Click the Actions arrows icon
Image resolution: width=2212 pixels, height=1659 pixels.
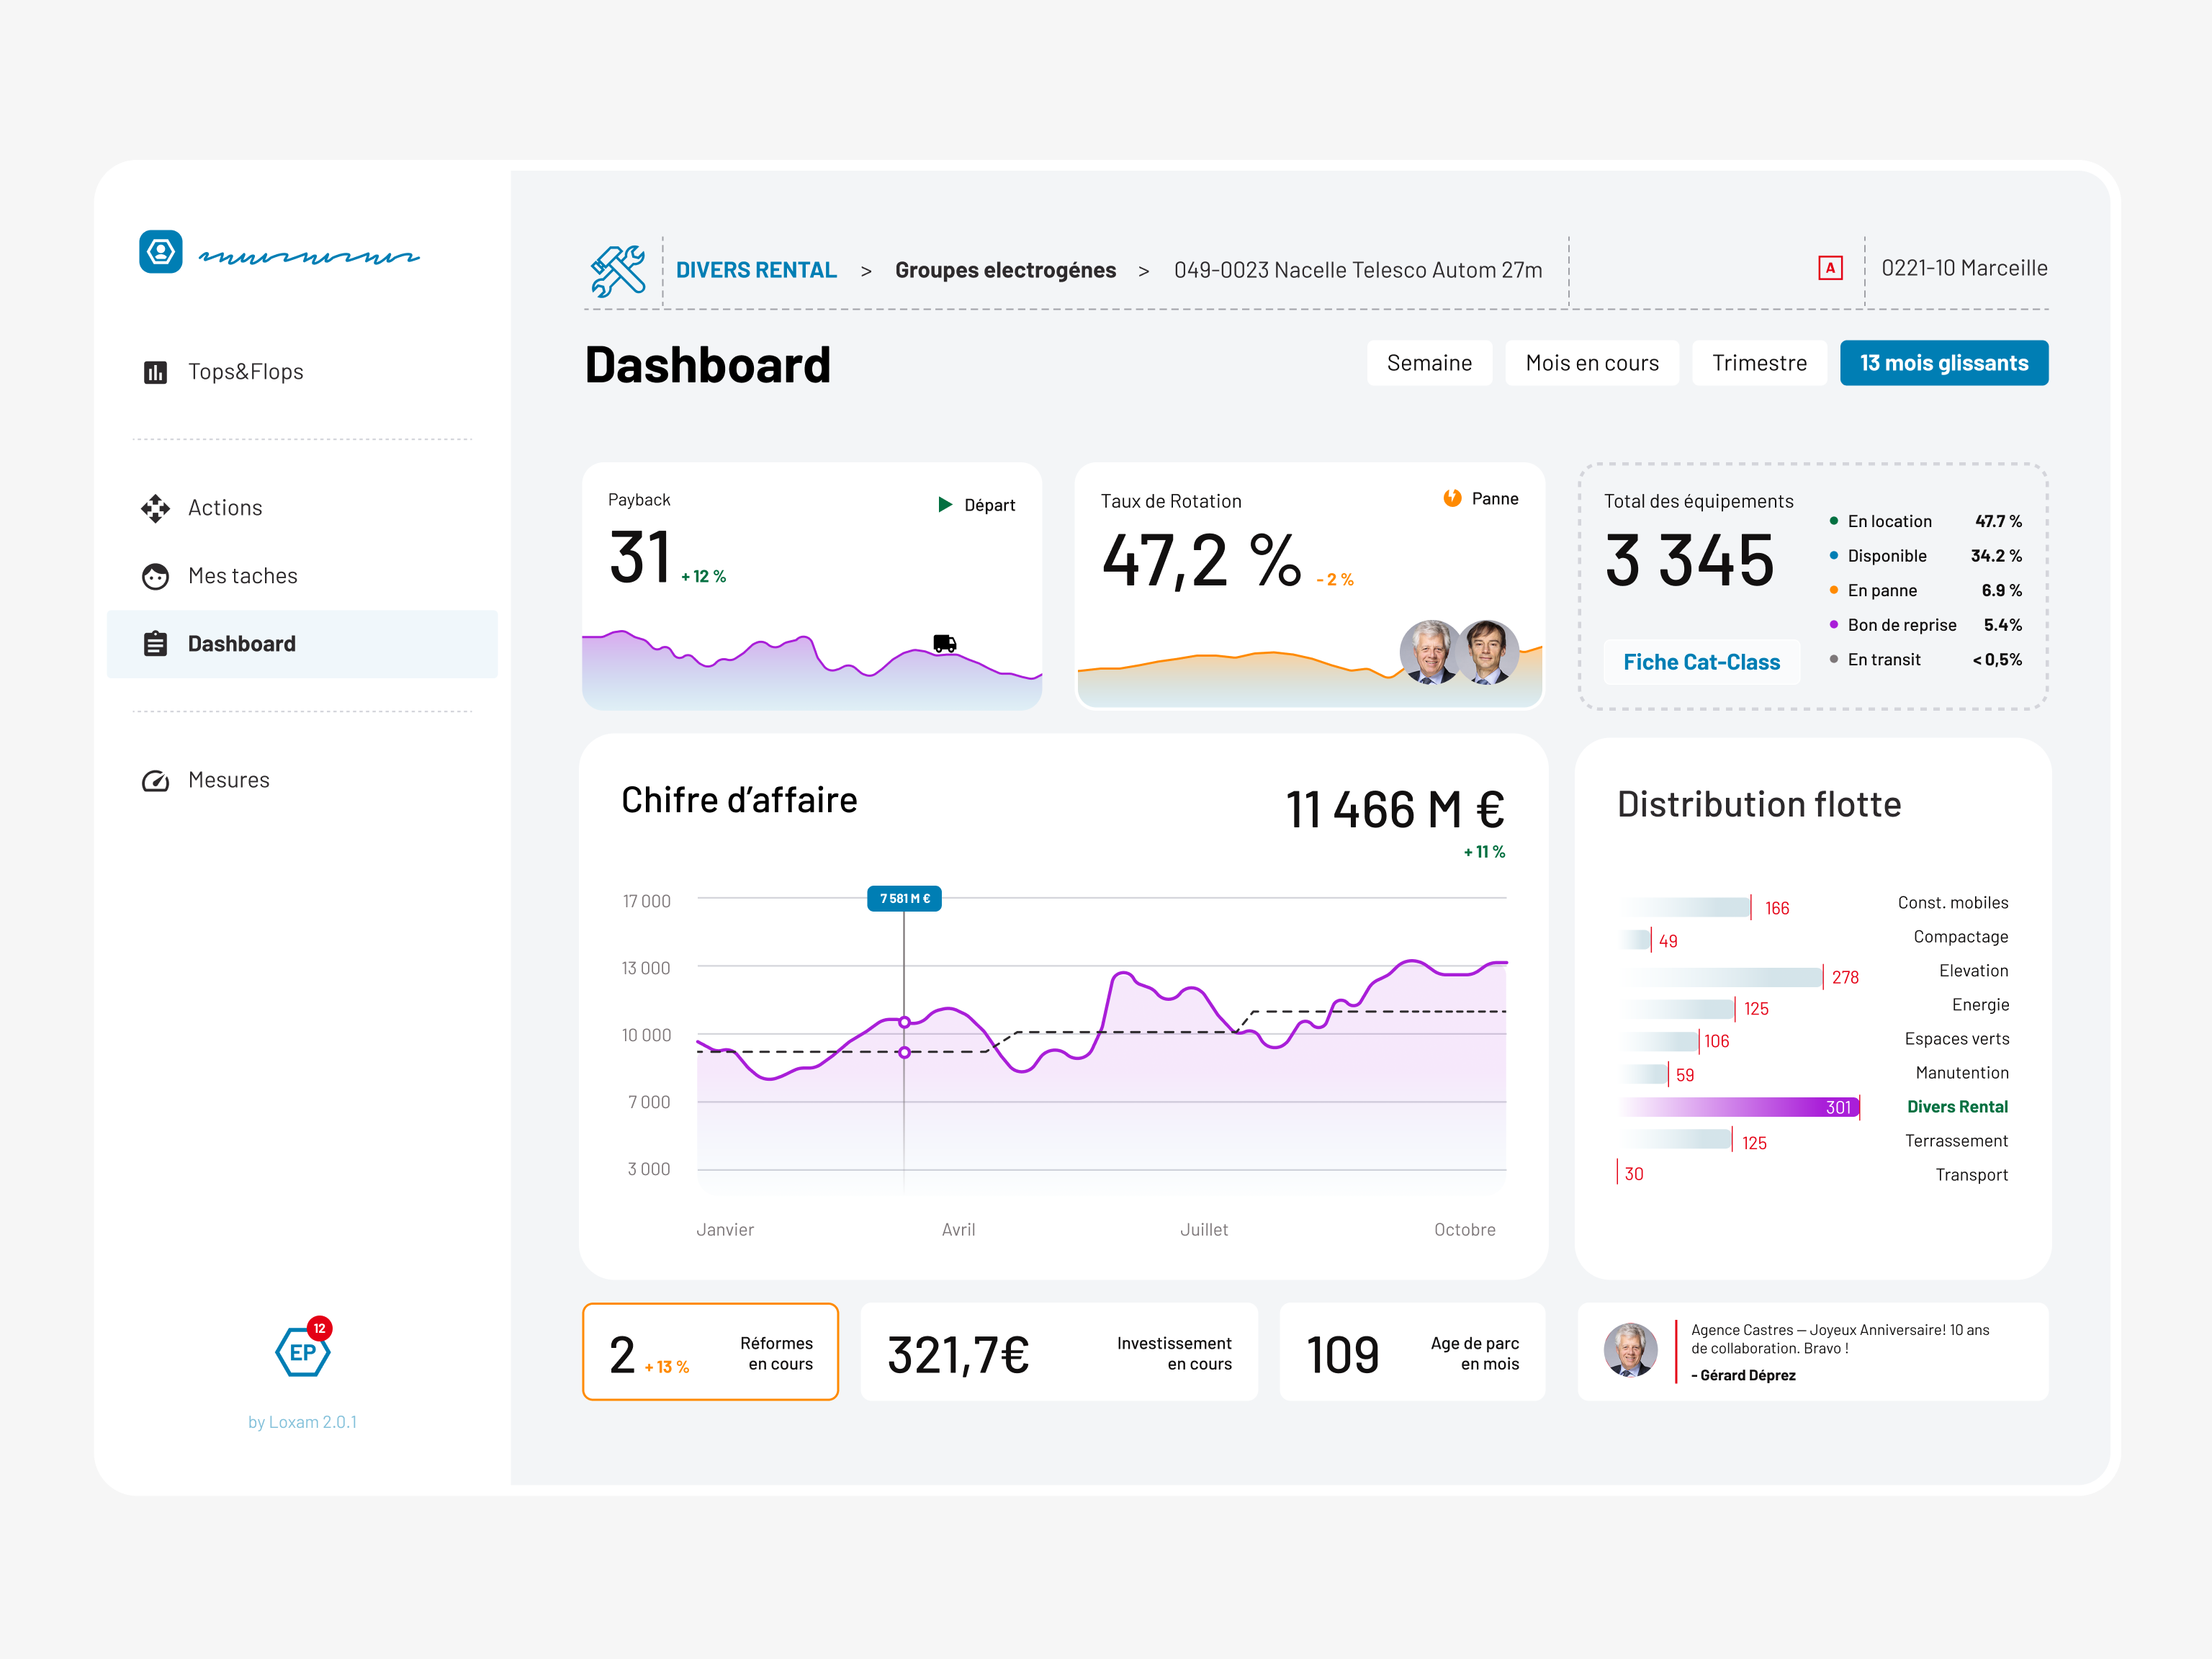click(x=155, y=508)
